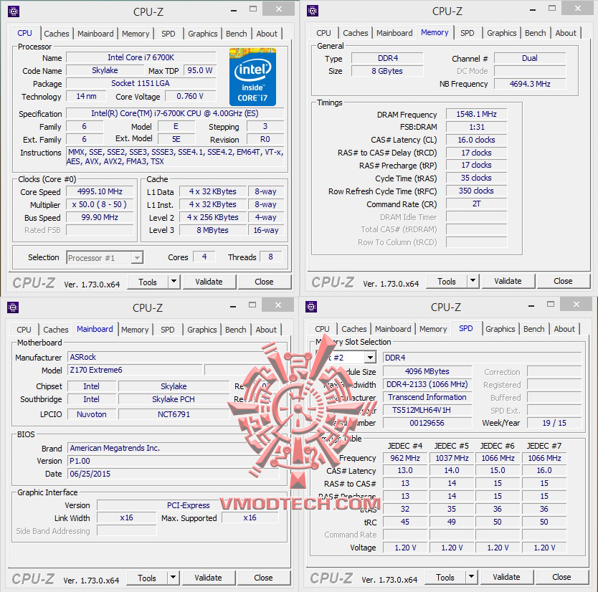Open the SPD tab in the Memory window
Viewport: 598px width, 592px height.
click(x=468, y=33)
